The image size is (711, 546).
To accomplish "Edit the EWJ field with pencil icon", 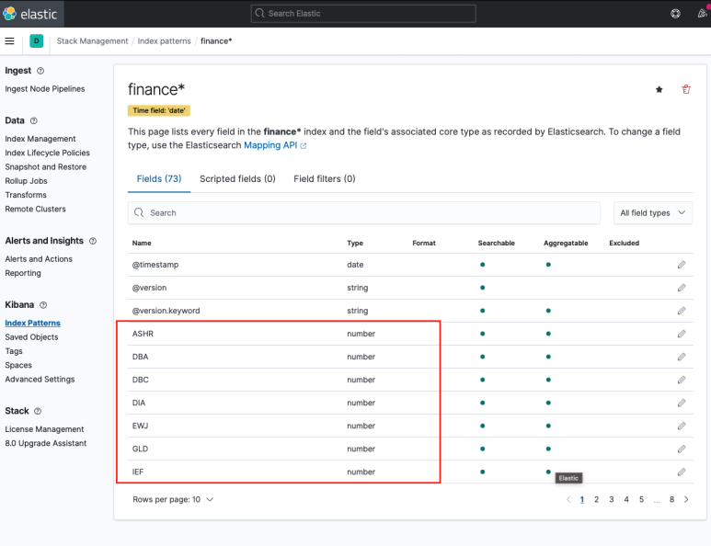I will [682, 426].
